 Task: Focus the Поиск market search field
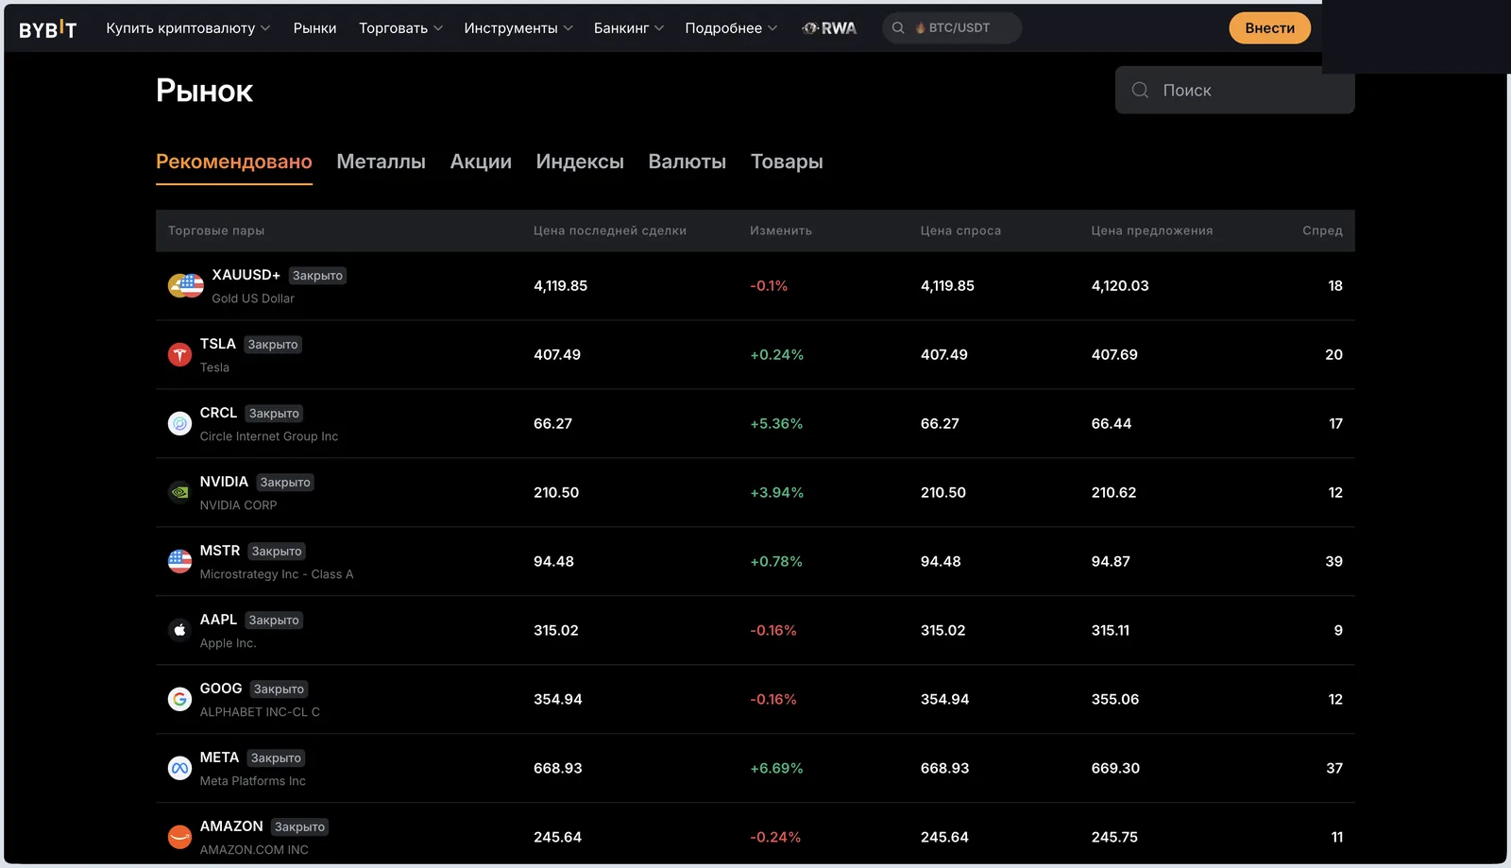1234,90
